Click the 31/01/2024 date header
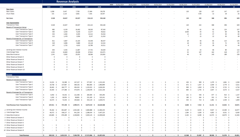240x137 pixels. click(120, 5)
